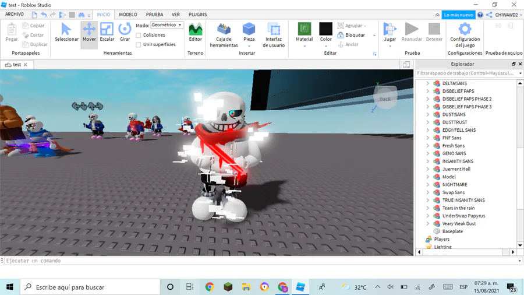
Task: Click the Reanudar resume button
Action: [x=412, y=33]
